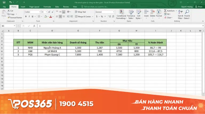Click Increase Decimal icon
Screen dimensions: 205x114
coord(109,16)
